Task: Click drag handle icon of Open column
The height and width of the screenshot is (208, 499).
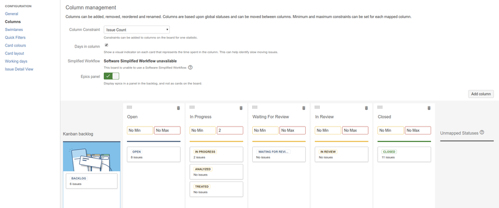Action: click(129, 107)
